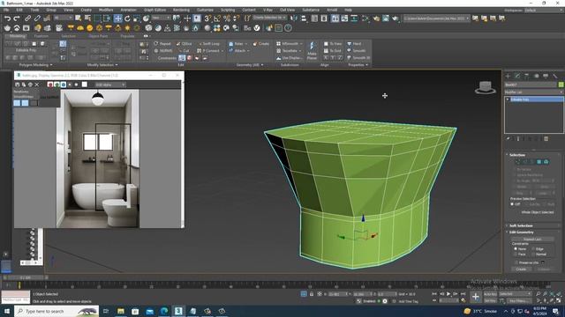Open the Create command panel tab

[x=508, y=76]
